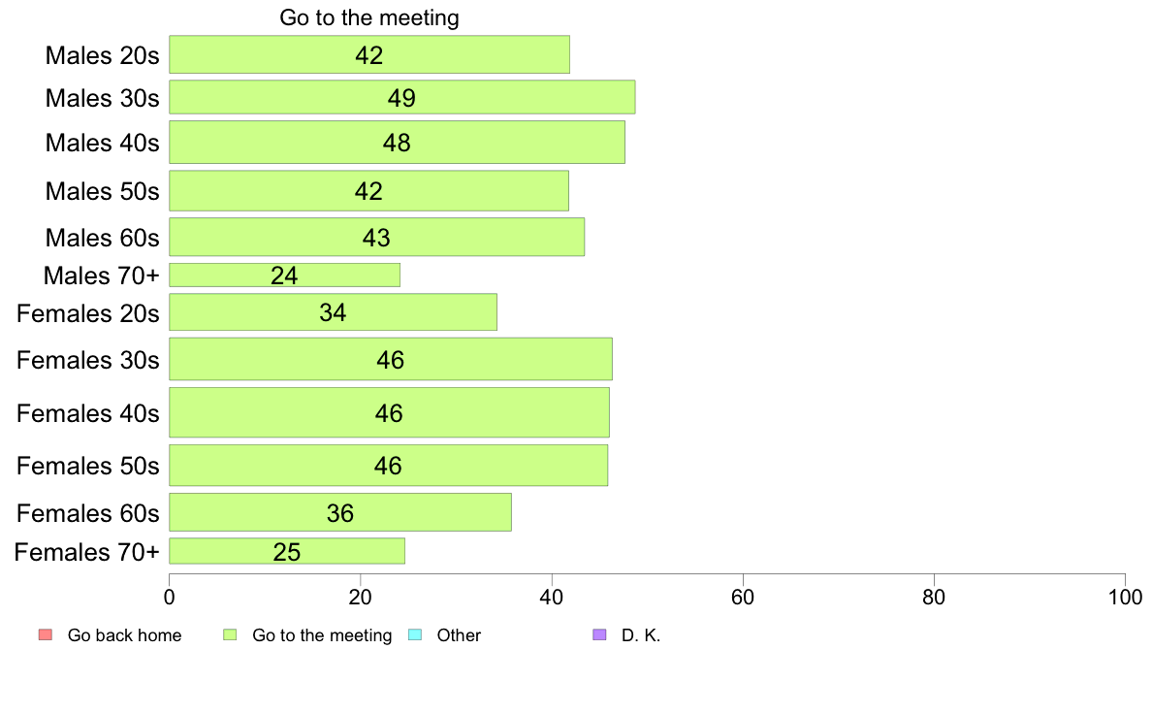
Task: Click the Males 60s axis label
Action: point(102,238)
